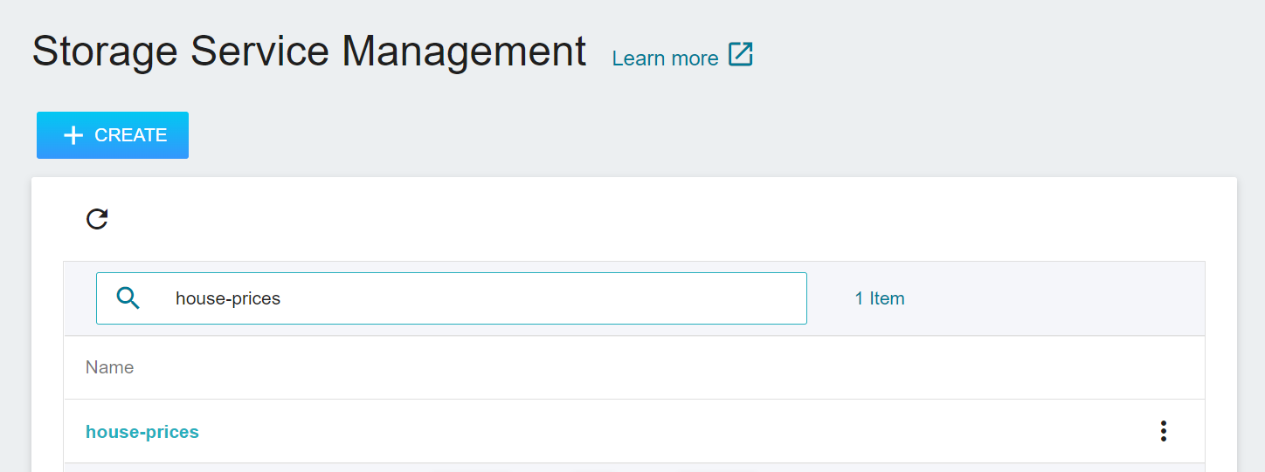Click the magnifier icon in search box
This screenshot has width=1265, height=472.
click(128, 298)
